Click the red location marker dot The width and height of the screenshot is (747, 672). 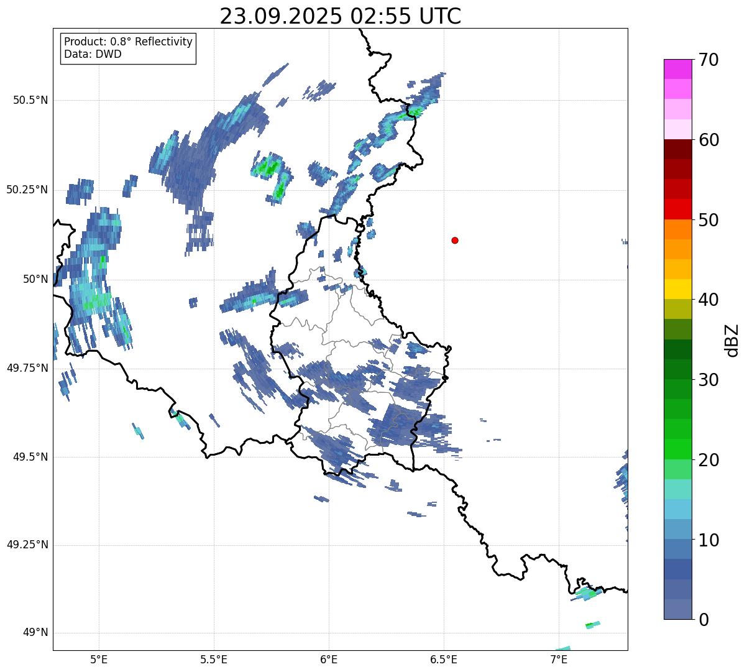pos(455,240)
